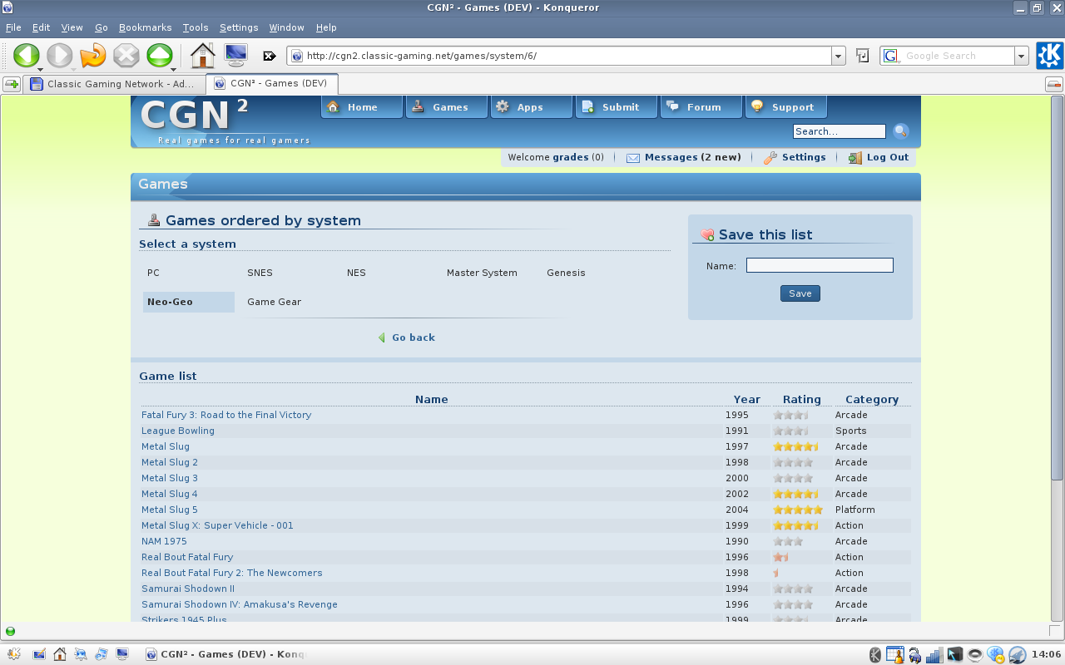Sort by Year column header
1065x665 pixels.
747,399
